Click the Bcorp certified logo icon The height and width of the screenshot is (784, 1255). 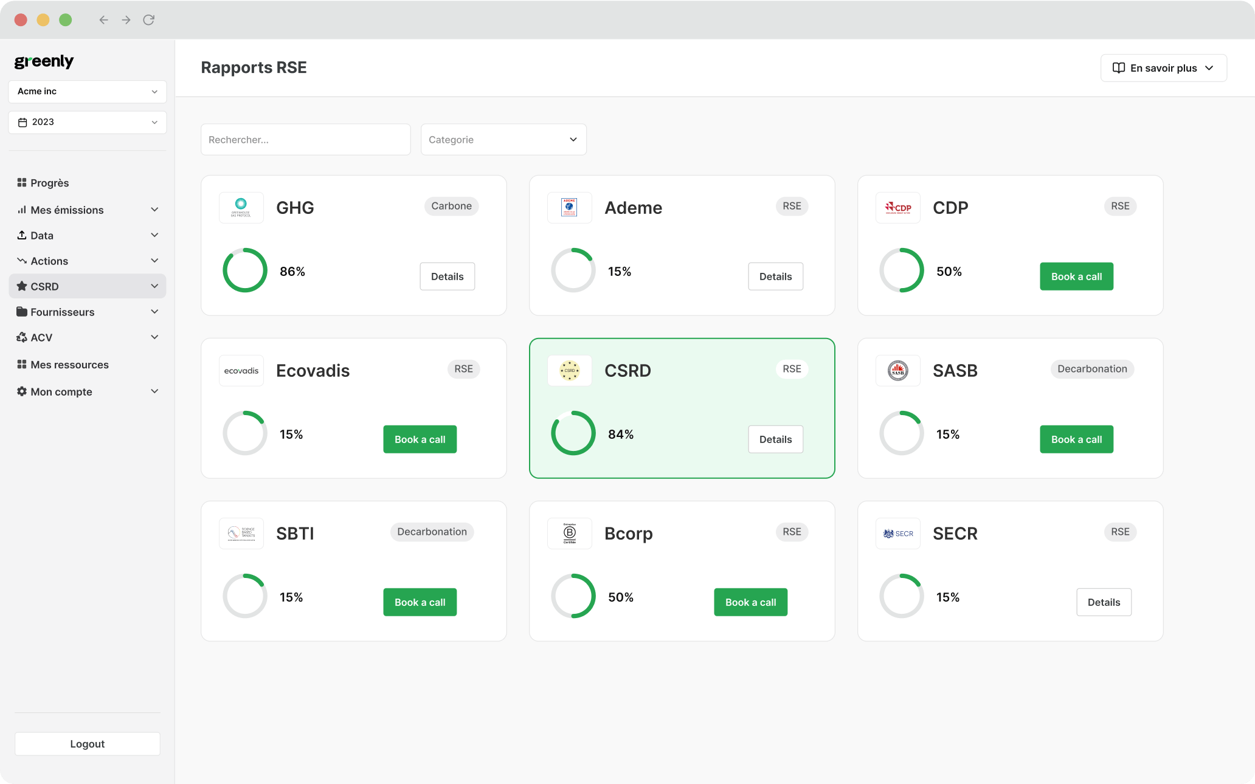point(569,534)
